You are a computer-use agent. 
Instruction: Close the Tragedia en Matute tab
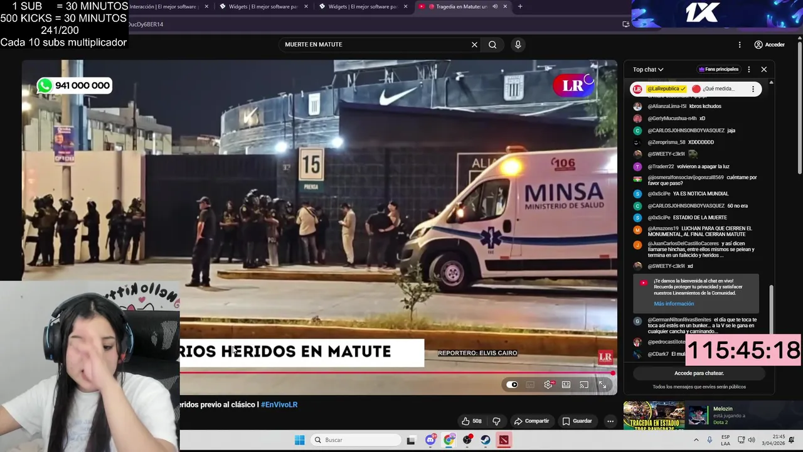click(x=505, y=6)
